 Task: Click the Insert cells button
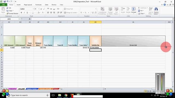coord(123,10)
